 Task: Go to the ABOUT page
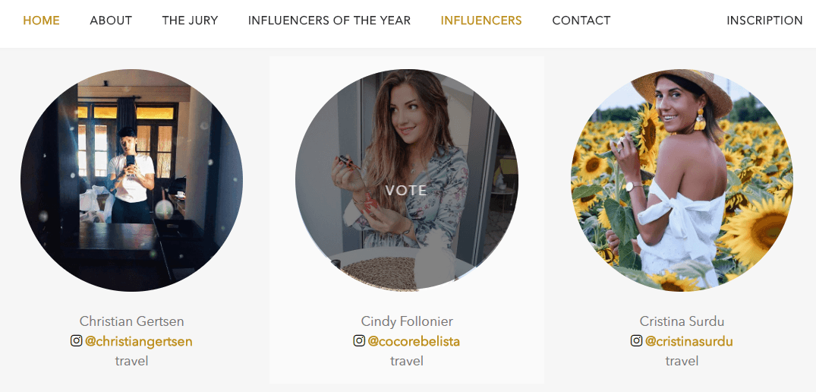click(x=111, y=21)
